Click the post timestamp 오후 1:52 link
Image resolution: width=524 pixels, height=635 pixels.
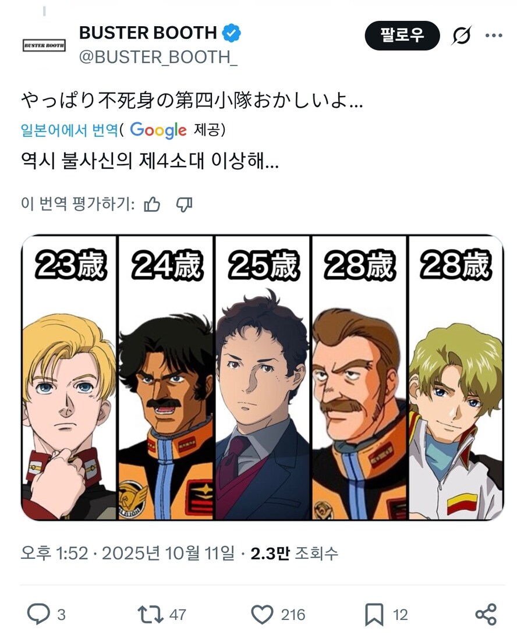54,553
